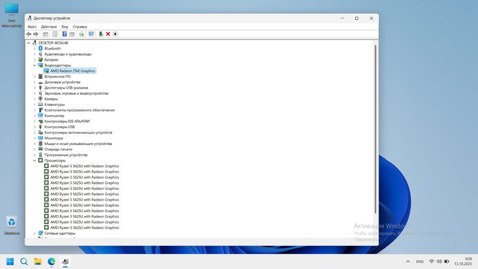Click the vertical scrollbar of the device tree

375,129
